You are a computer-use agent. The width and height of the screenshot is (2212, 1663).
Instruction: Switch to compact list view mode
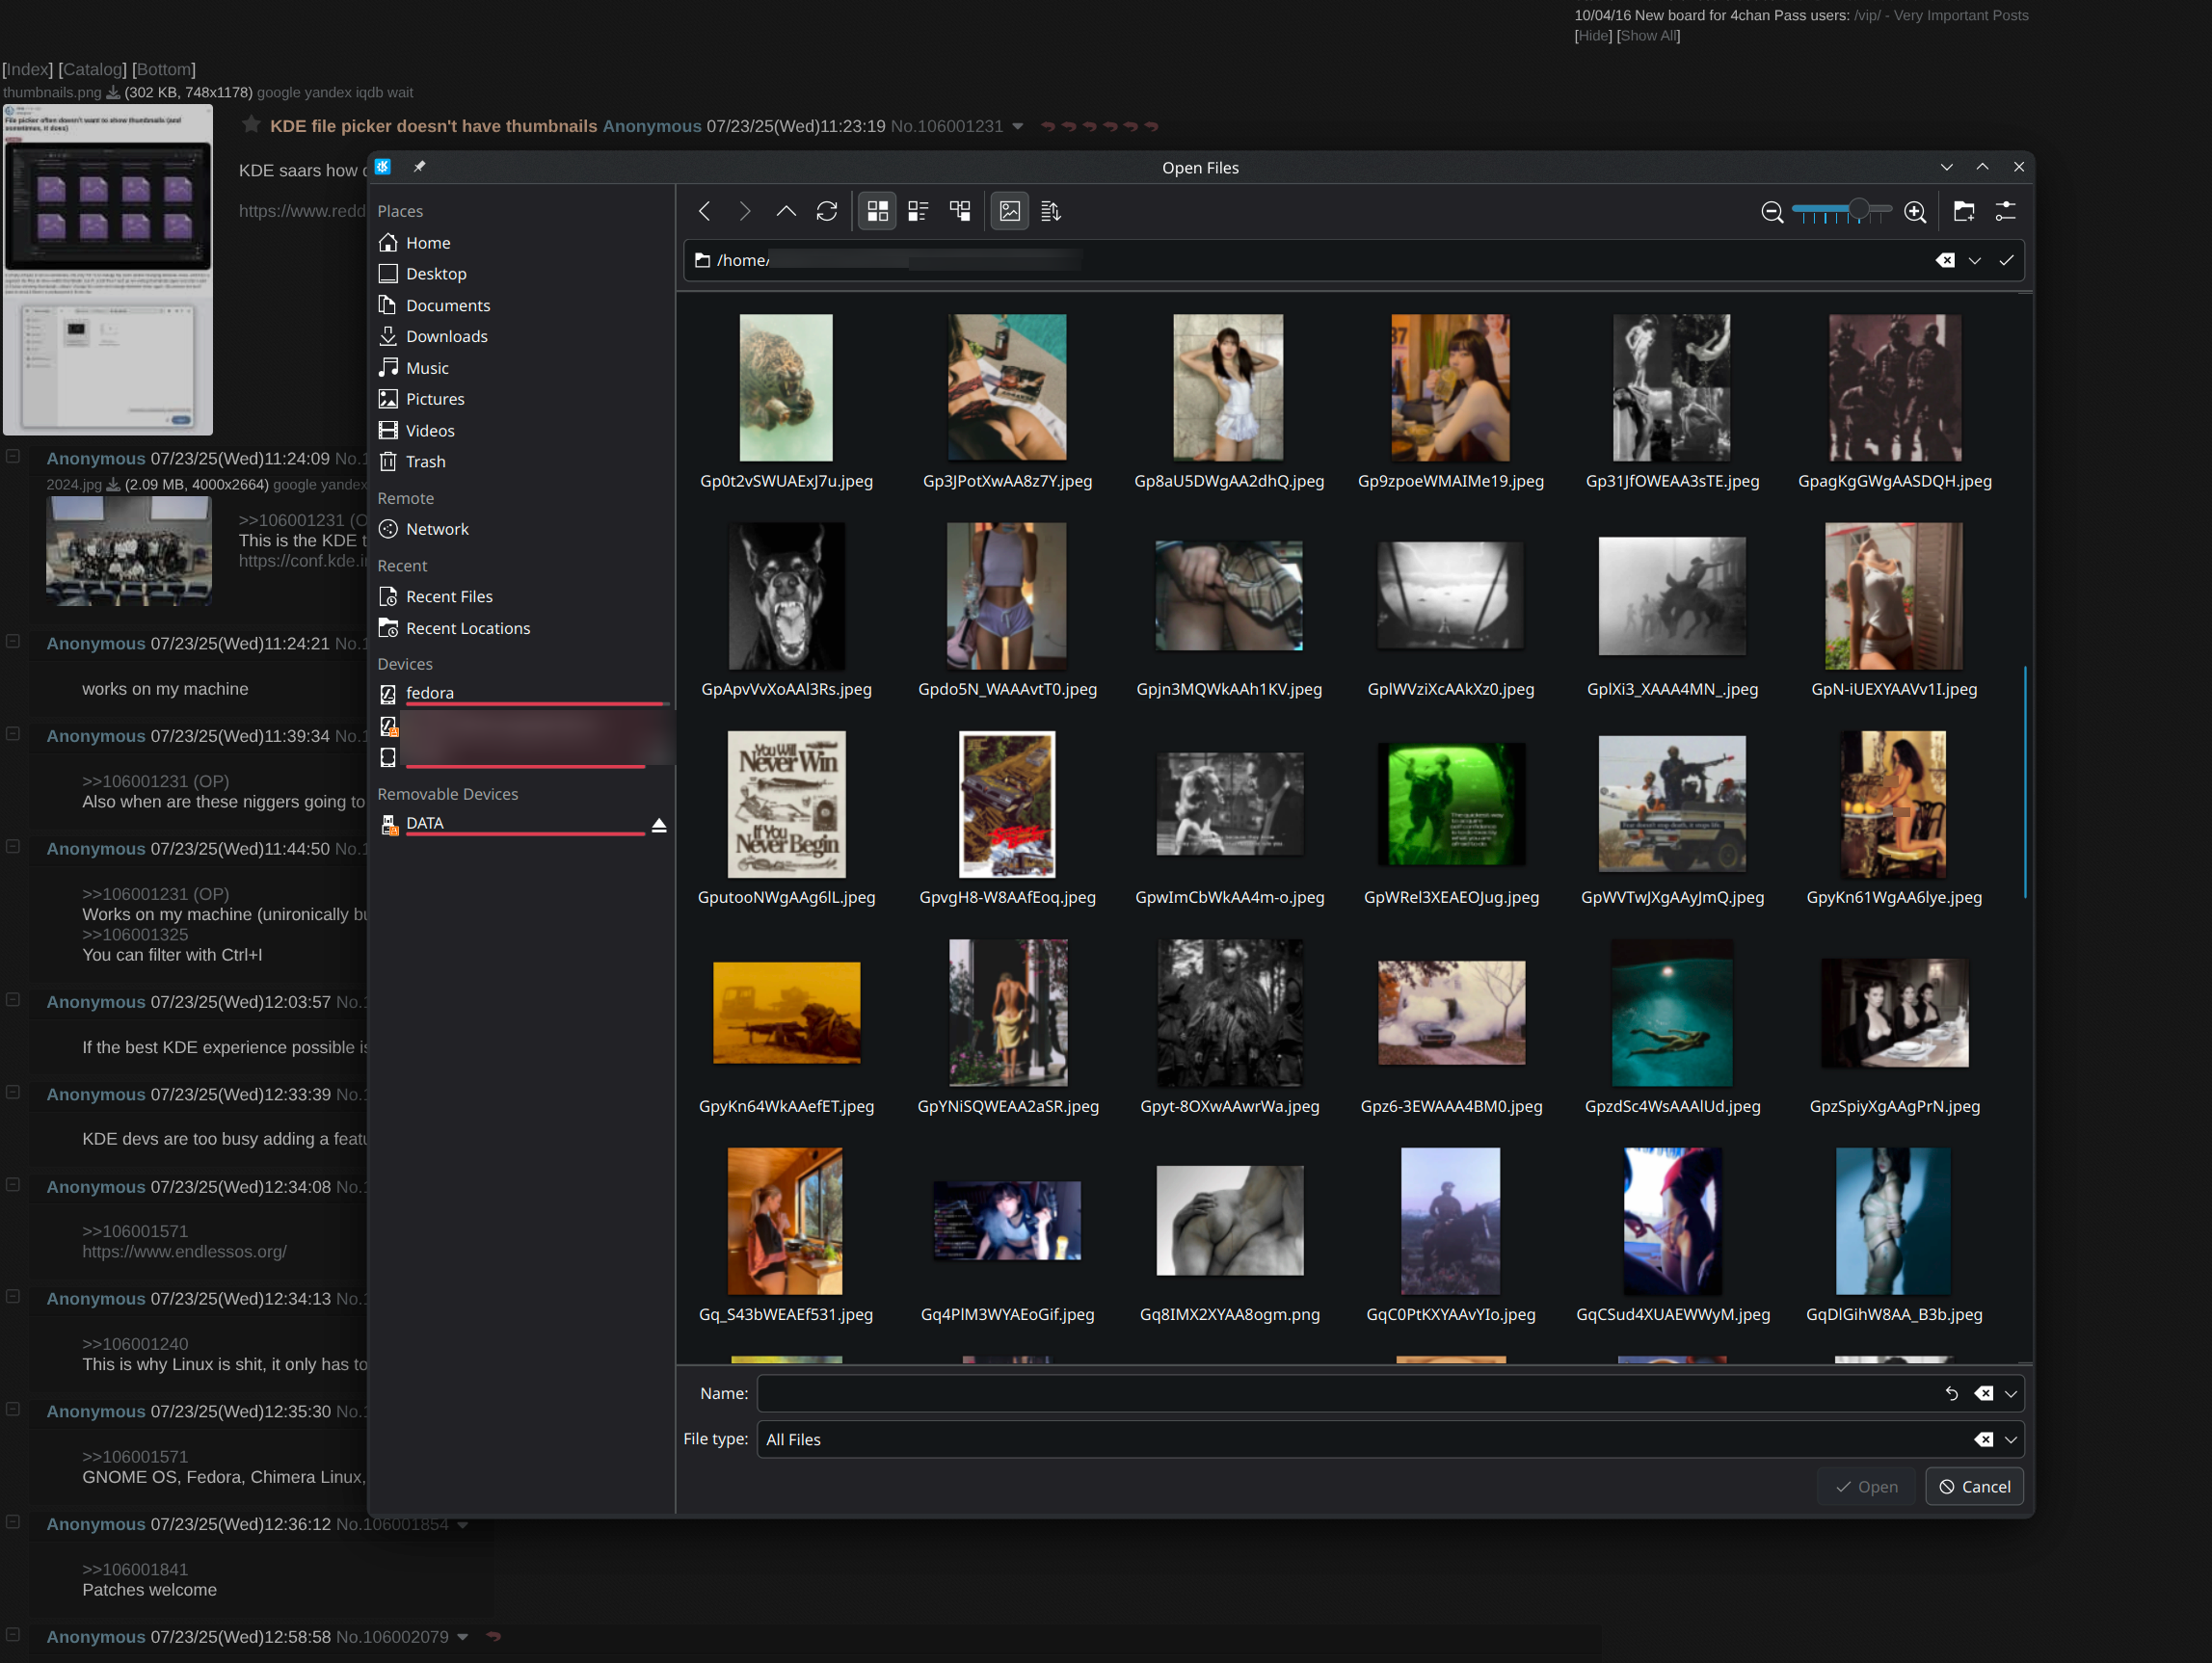pos(918,211)
